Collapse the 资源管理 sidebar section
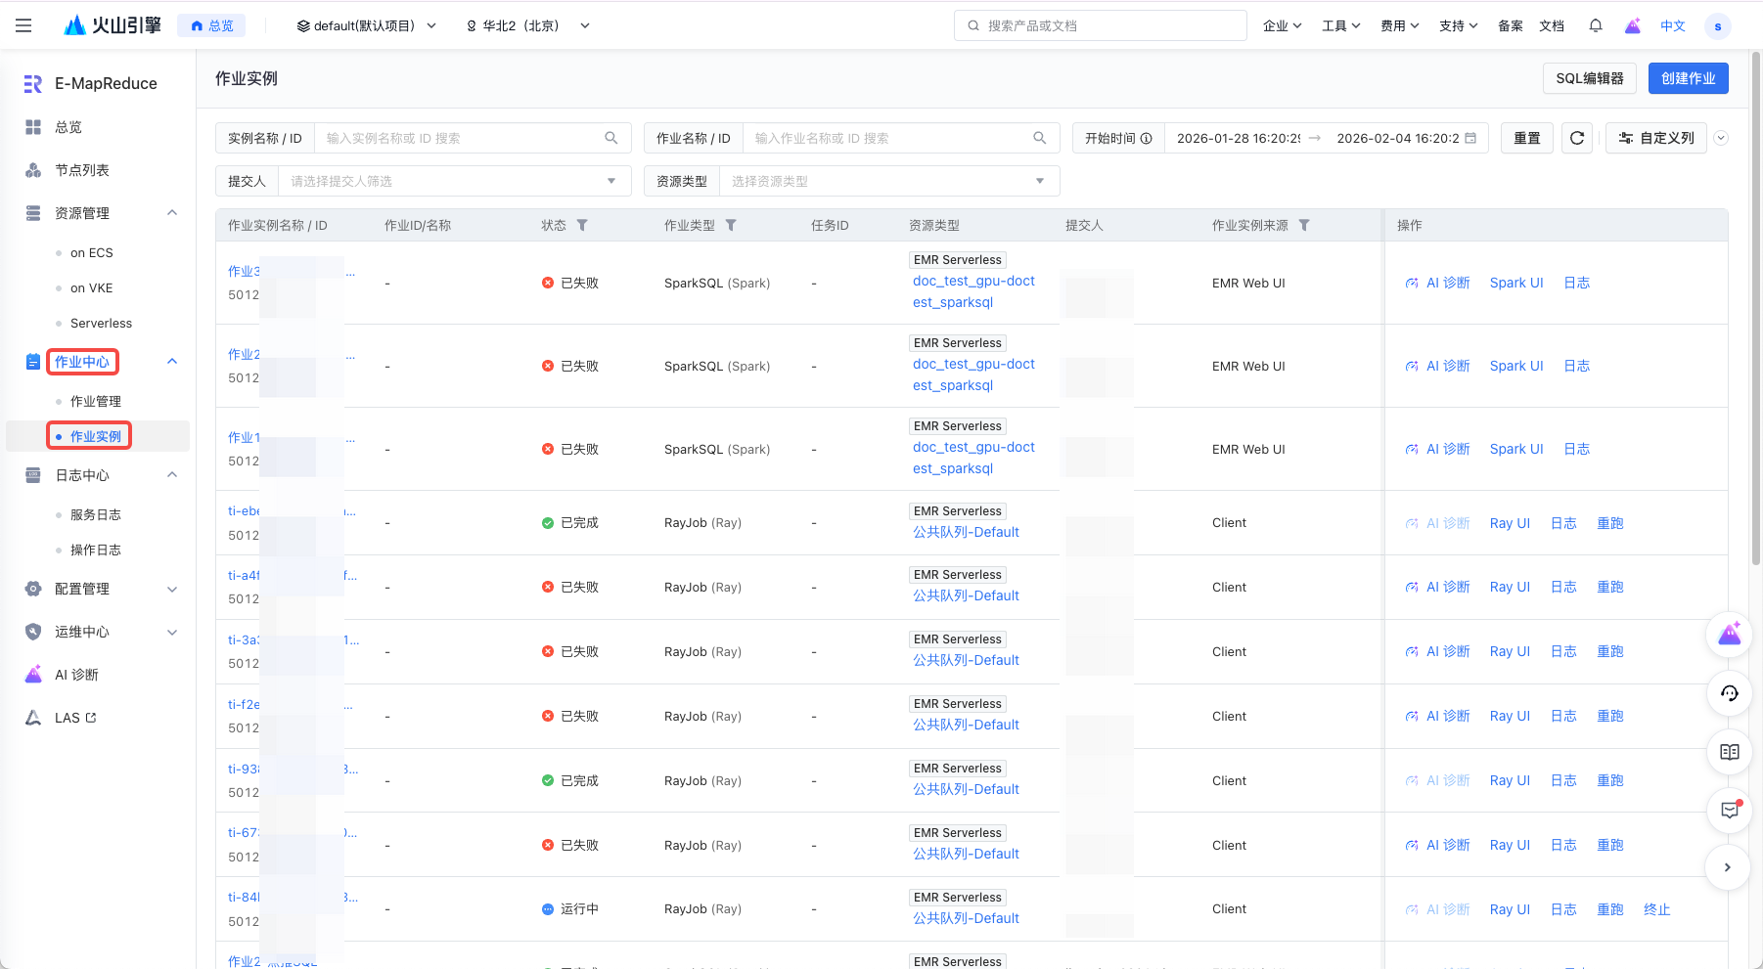The height and width of the screenshot is (969, 1763). point(172,213)
